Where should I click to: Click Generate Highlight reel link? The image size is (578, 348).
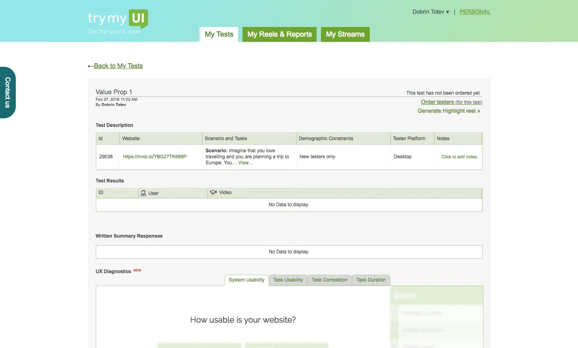(449, 111)
